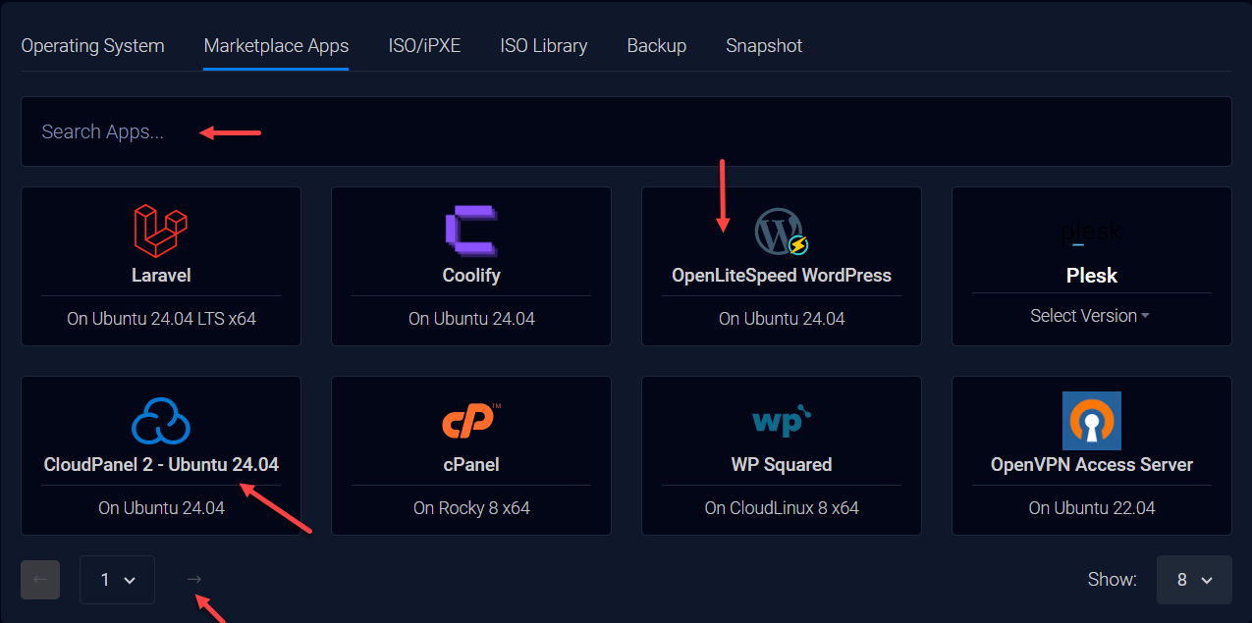
Task: Choose the Plesk logo
Action: (1091, 233)
